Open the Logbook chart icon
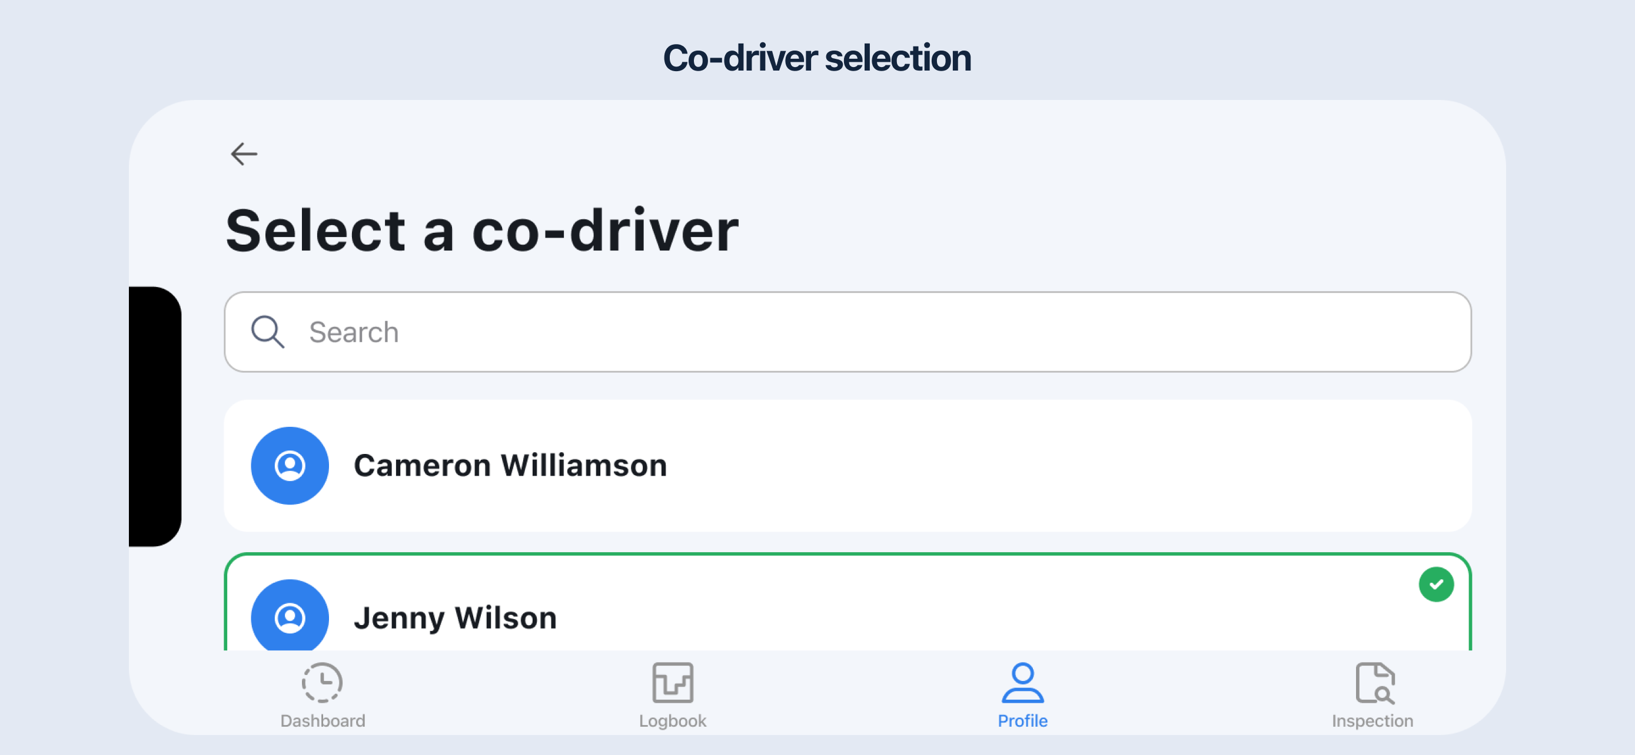1635x755 pixels. tap(673, 683)
